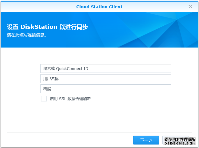Focus the 用户名称 username field

point(106,79)
